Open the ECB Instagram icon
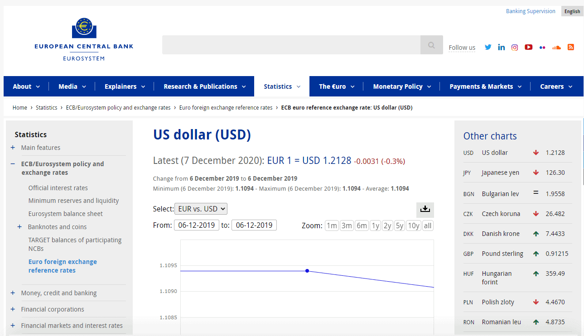The height and width of the screenshot is (336, 584). tap(515, 47)
